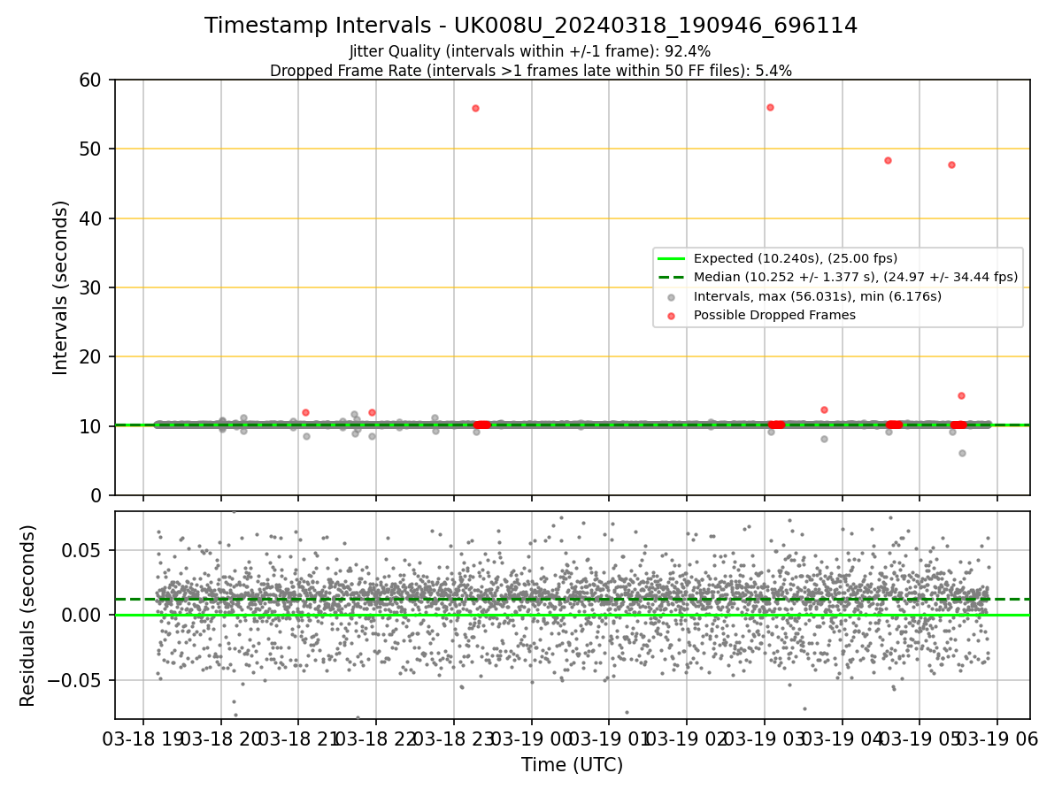Screen dimensions: 1062x796
Task: Click the "Intervals (seconds)" y-axis label
Action: coord(60,287)
